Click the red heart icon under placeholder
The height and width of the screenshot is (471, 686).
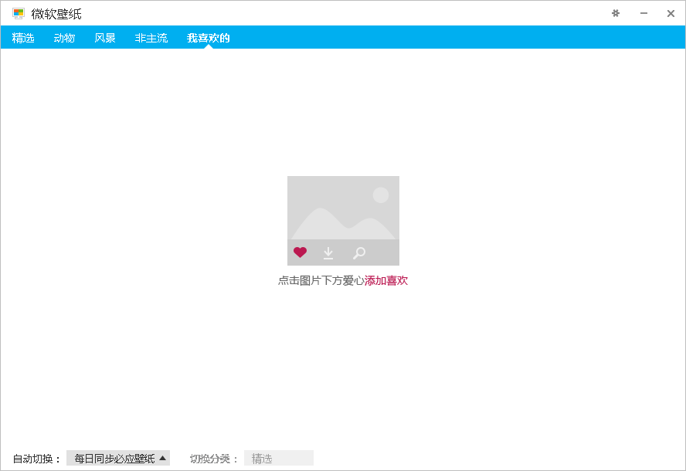[300, 252]
